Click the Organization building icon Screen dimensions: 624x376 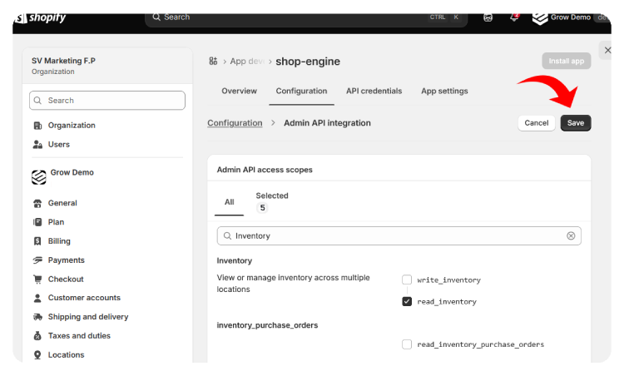coord(37,126)
